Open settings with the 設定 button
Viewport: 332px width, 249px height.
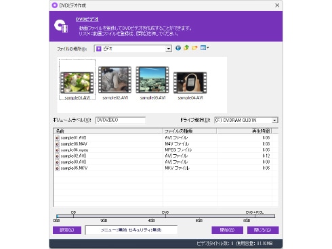67,230
